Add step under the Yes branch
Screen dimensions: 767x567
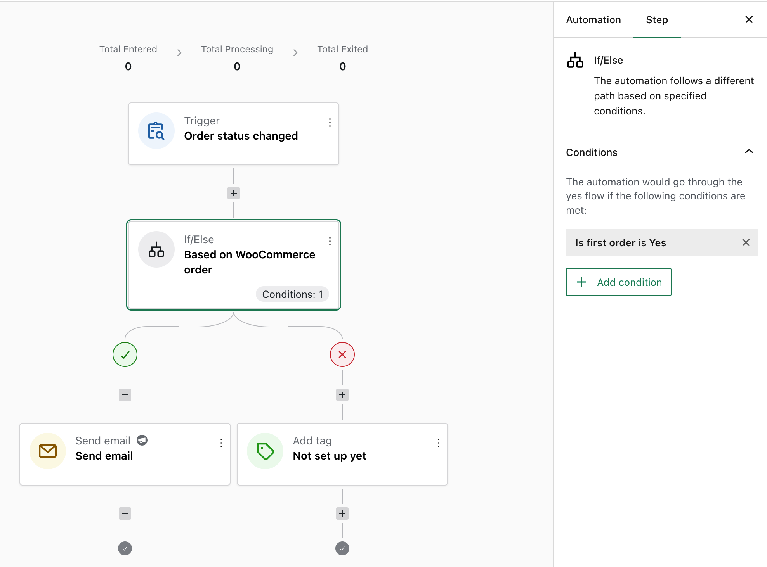click(125, 395)
